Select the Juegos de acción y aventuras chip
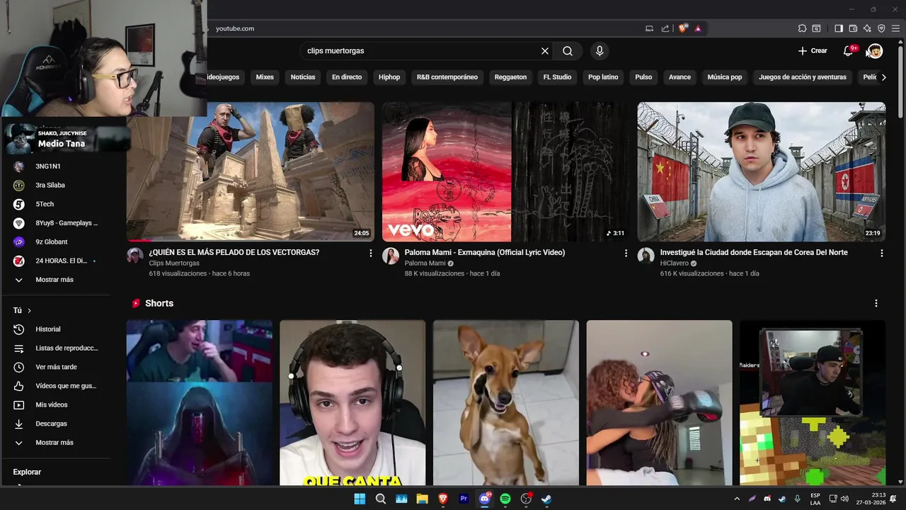Viewport: 906px width, 510px height. [x=803, y=77]
